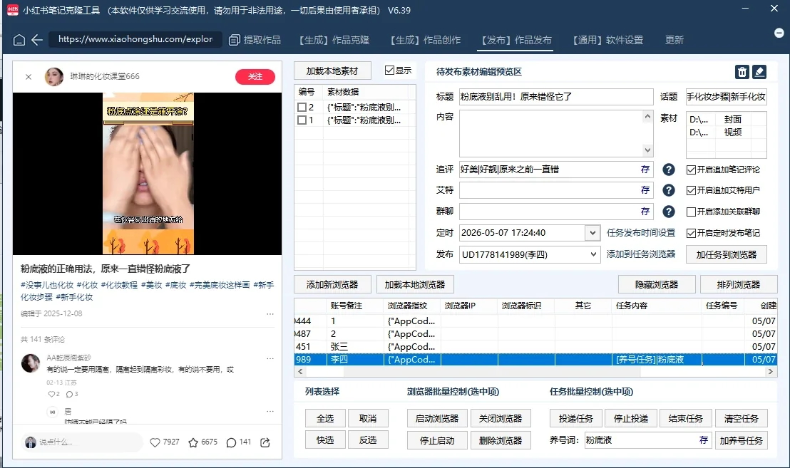
Task: Switch to 【生成】作品创作 tab
Action: (425, 40)
